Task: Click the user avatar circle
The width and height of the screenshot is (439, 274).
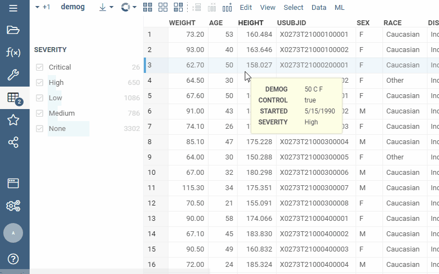Action: coord(13,233)
